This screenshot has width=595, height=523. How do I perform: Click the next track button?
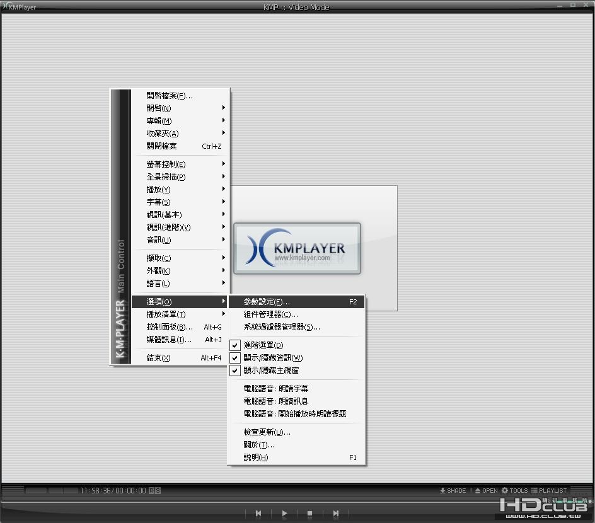point(335,513)
